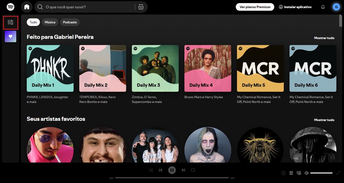Open notifications bell icon
The width and height of the screenshot is (344, 183).
point(323,7)
